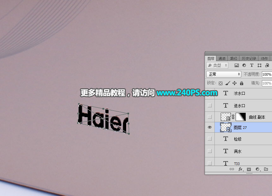Click the 曲线 副本 layer mask thumbnail
This screenshot has height=196, width=272.
(x=241, y=117)
